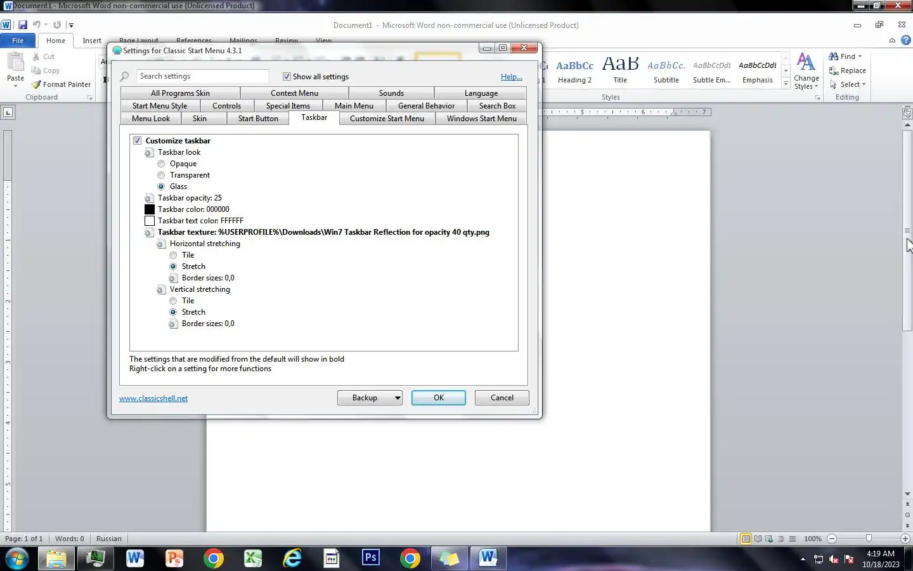Viewport: 913px width, 571px height.
Task: Click into the Search settings field
Action: tap(202, 76)
